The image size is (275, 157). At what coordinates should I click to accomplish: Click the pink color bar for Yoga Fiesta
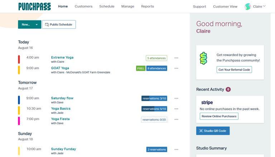[19, 121]
